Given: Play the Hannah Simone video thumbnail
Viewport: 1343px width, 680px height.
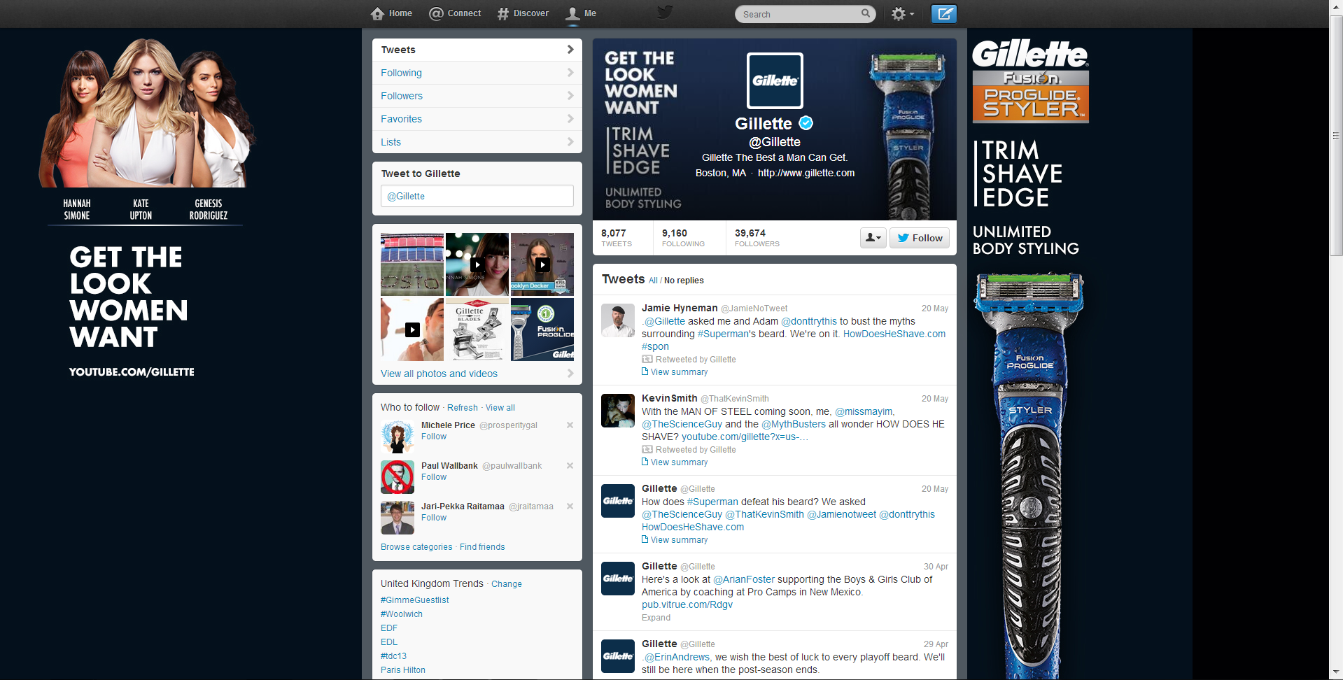Looking at the screenshot, I should click(477, 264).
